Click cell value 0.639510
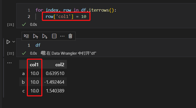This screenshot has height=108, width=196. tap(55, 73)
